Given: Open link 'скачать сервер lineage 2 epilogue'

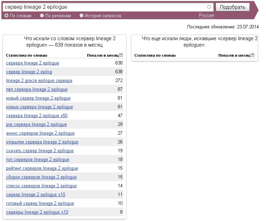Looking at the screenshot, I should click(x=40, y=151).
